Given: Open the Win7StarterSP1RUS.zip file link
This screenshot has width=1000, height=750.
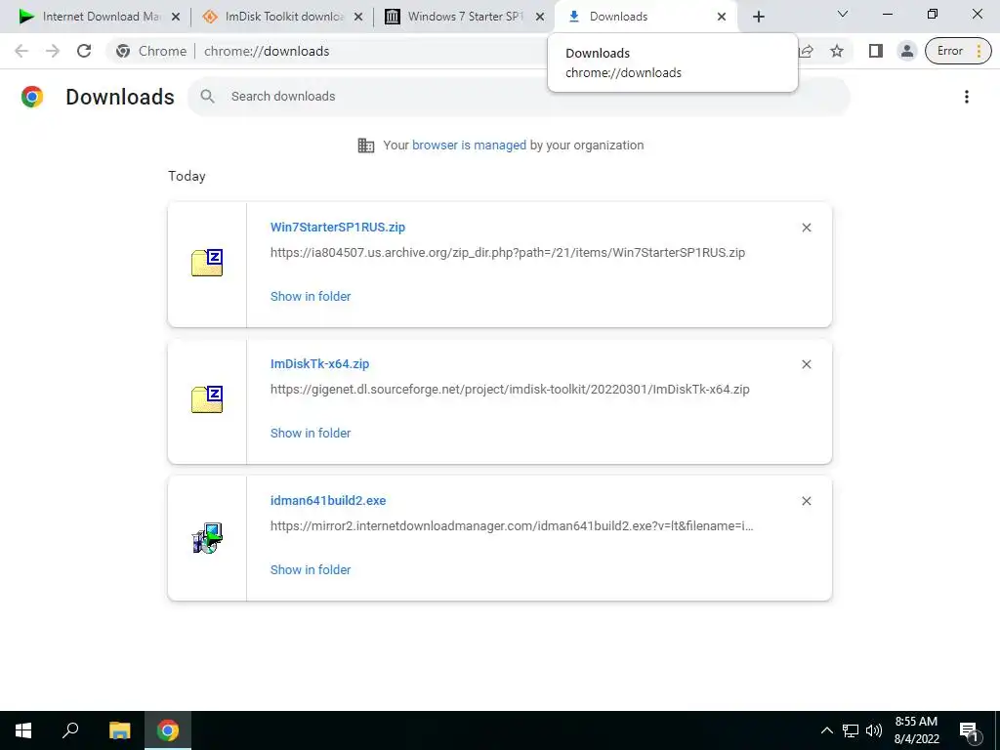Looking at the screenshot, I should [x=337, y=227].
